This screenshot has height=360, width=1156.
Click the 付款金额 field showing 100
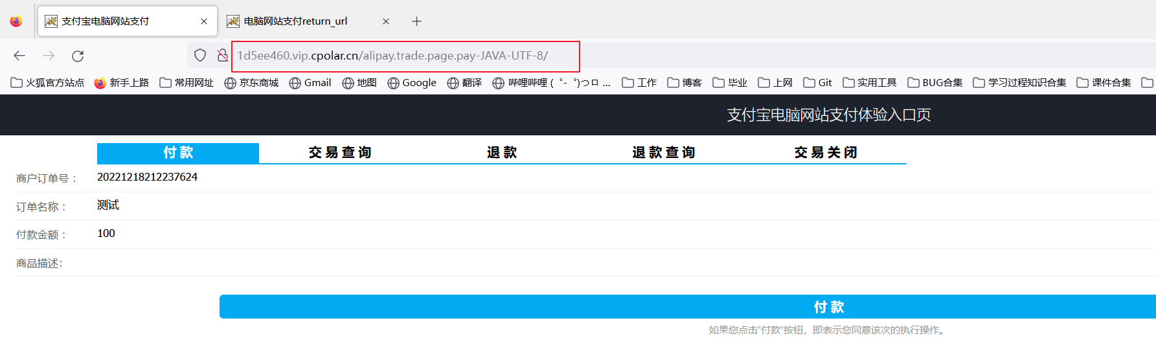pyautogui.click(x=626, y=234)
